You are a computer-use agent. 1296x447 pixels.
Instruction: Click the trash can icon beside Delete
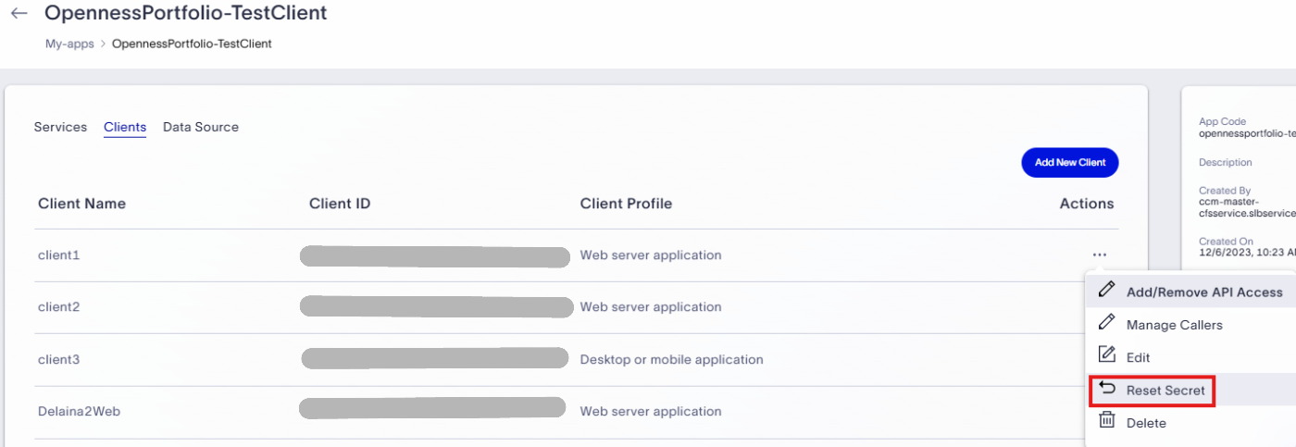point(1106,421)
